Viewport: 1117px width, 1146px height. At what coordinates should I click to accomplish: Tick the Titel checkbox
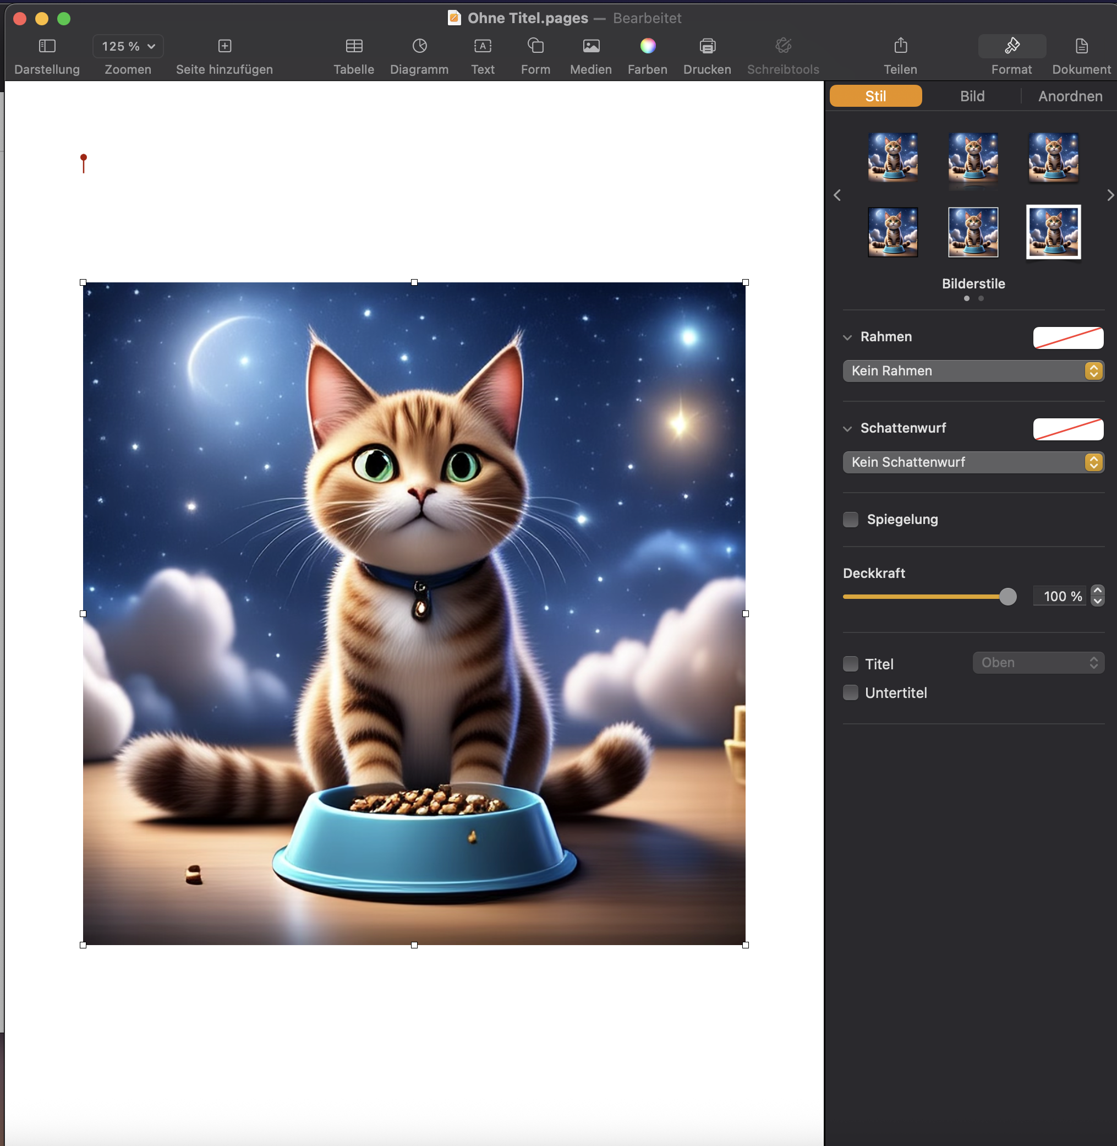click(851, 664)
